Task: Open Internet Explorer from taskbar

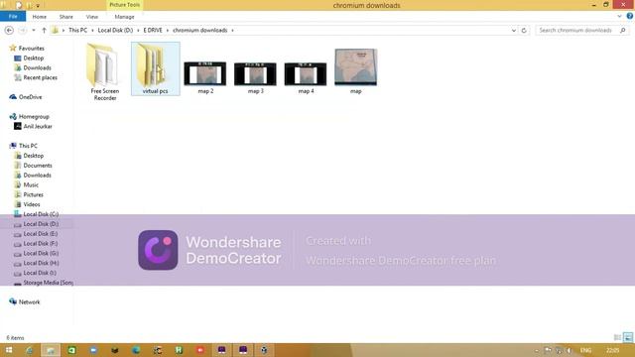Action: pos(30,350)
